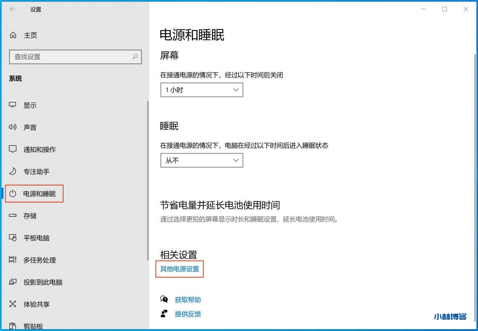This screenshot has width=478, height=331.
Task: Select 通知和操作 in the sidebar
Action: (x=40, y=150)
